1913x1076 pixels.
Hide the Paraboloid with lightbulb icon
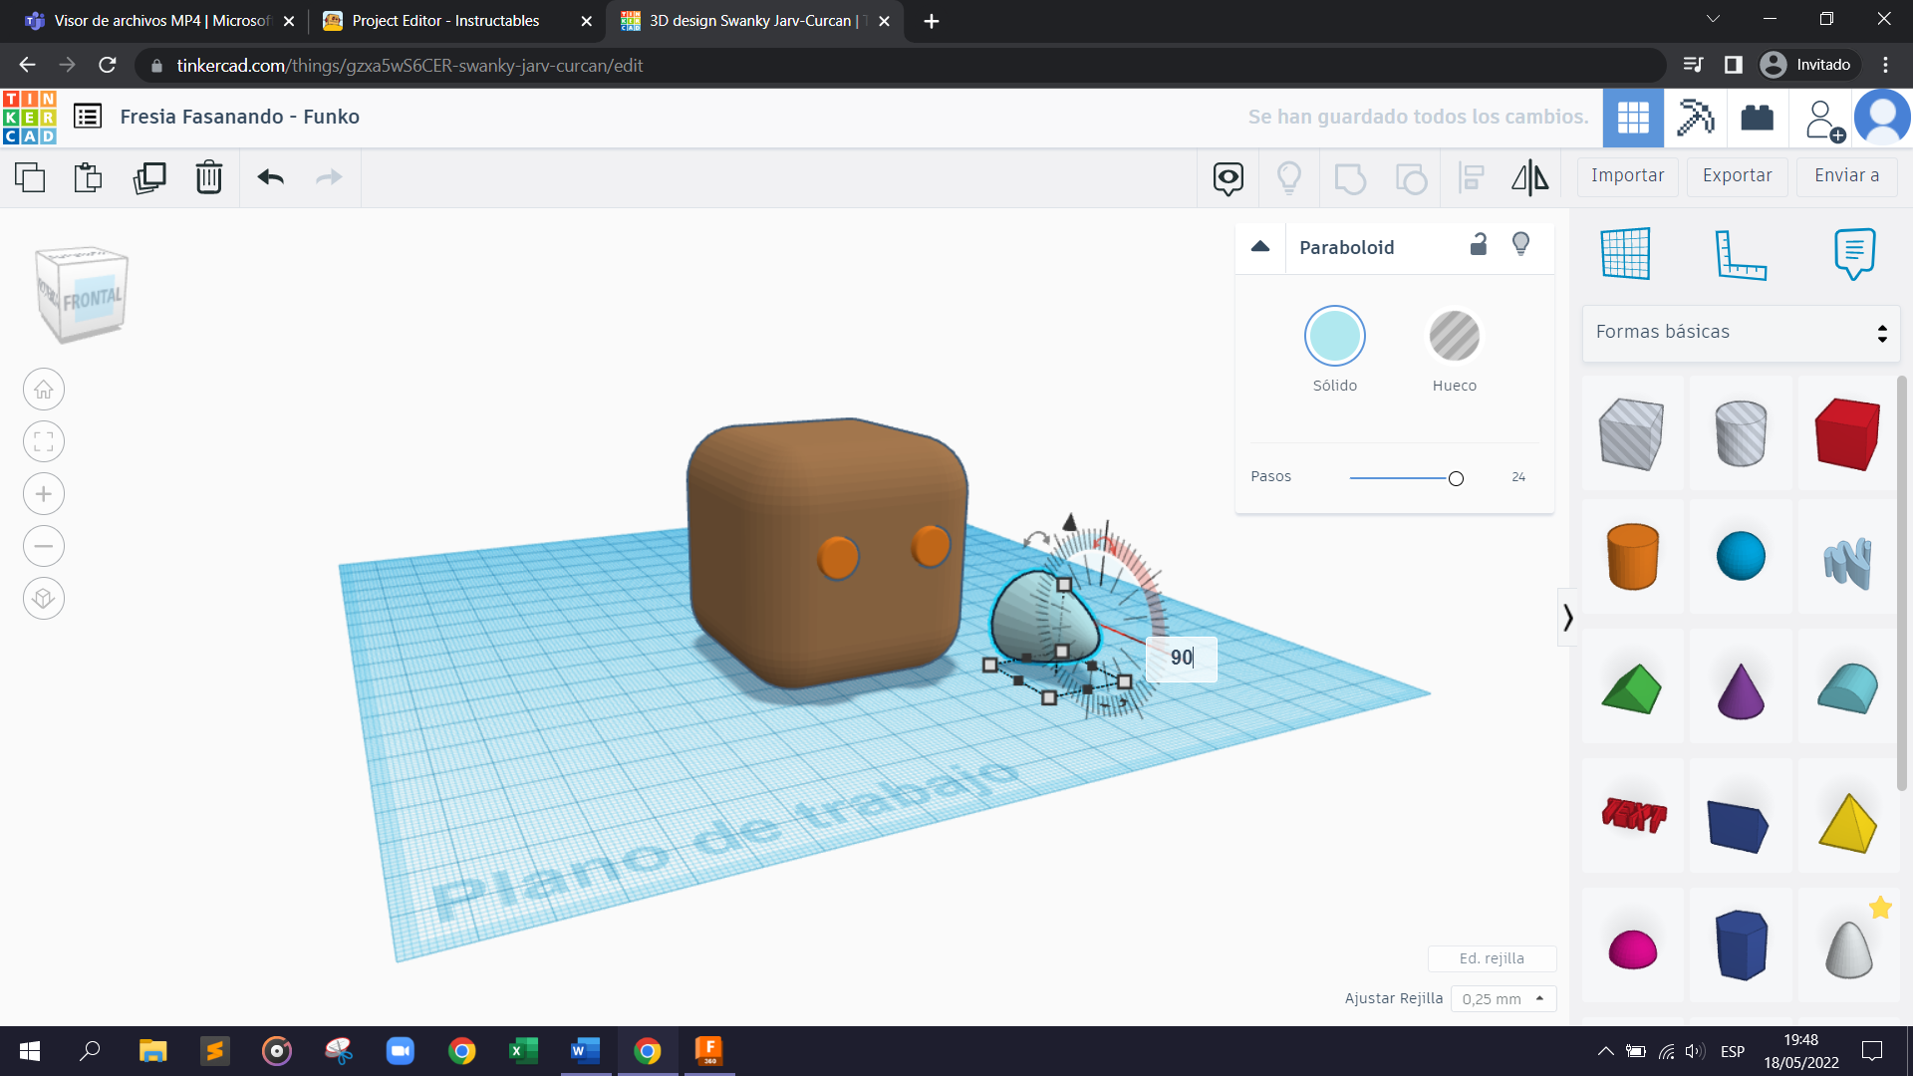coord(1521,245)
